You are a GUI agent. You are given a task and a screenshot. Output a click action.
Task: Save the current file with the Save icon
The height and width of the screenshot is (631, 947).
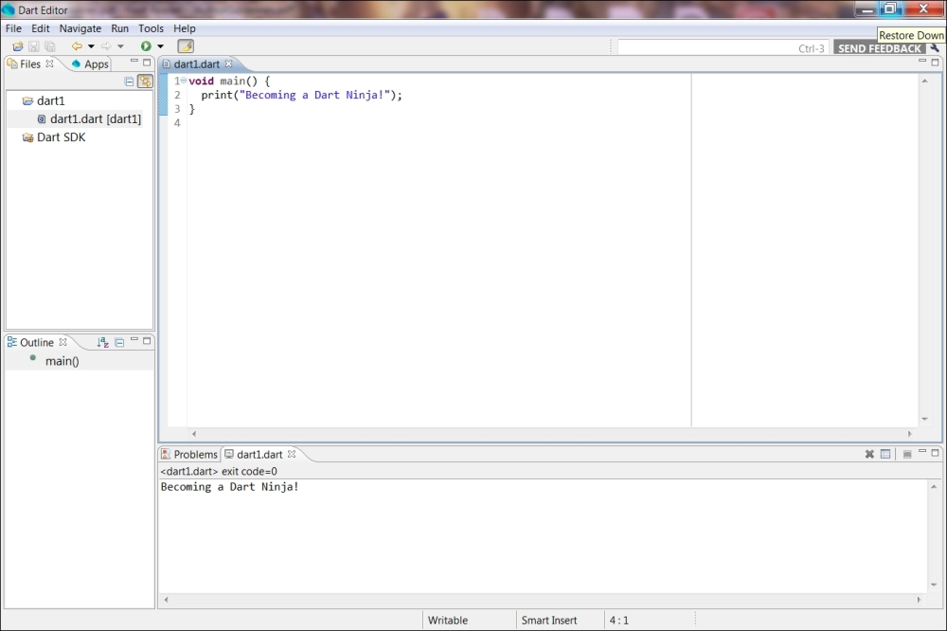32,45
